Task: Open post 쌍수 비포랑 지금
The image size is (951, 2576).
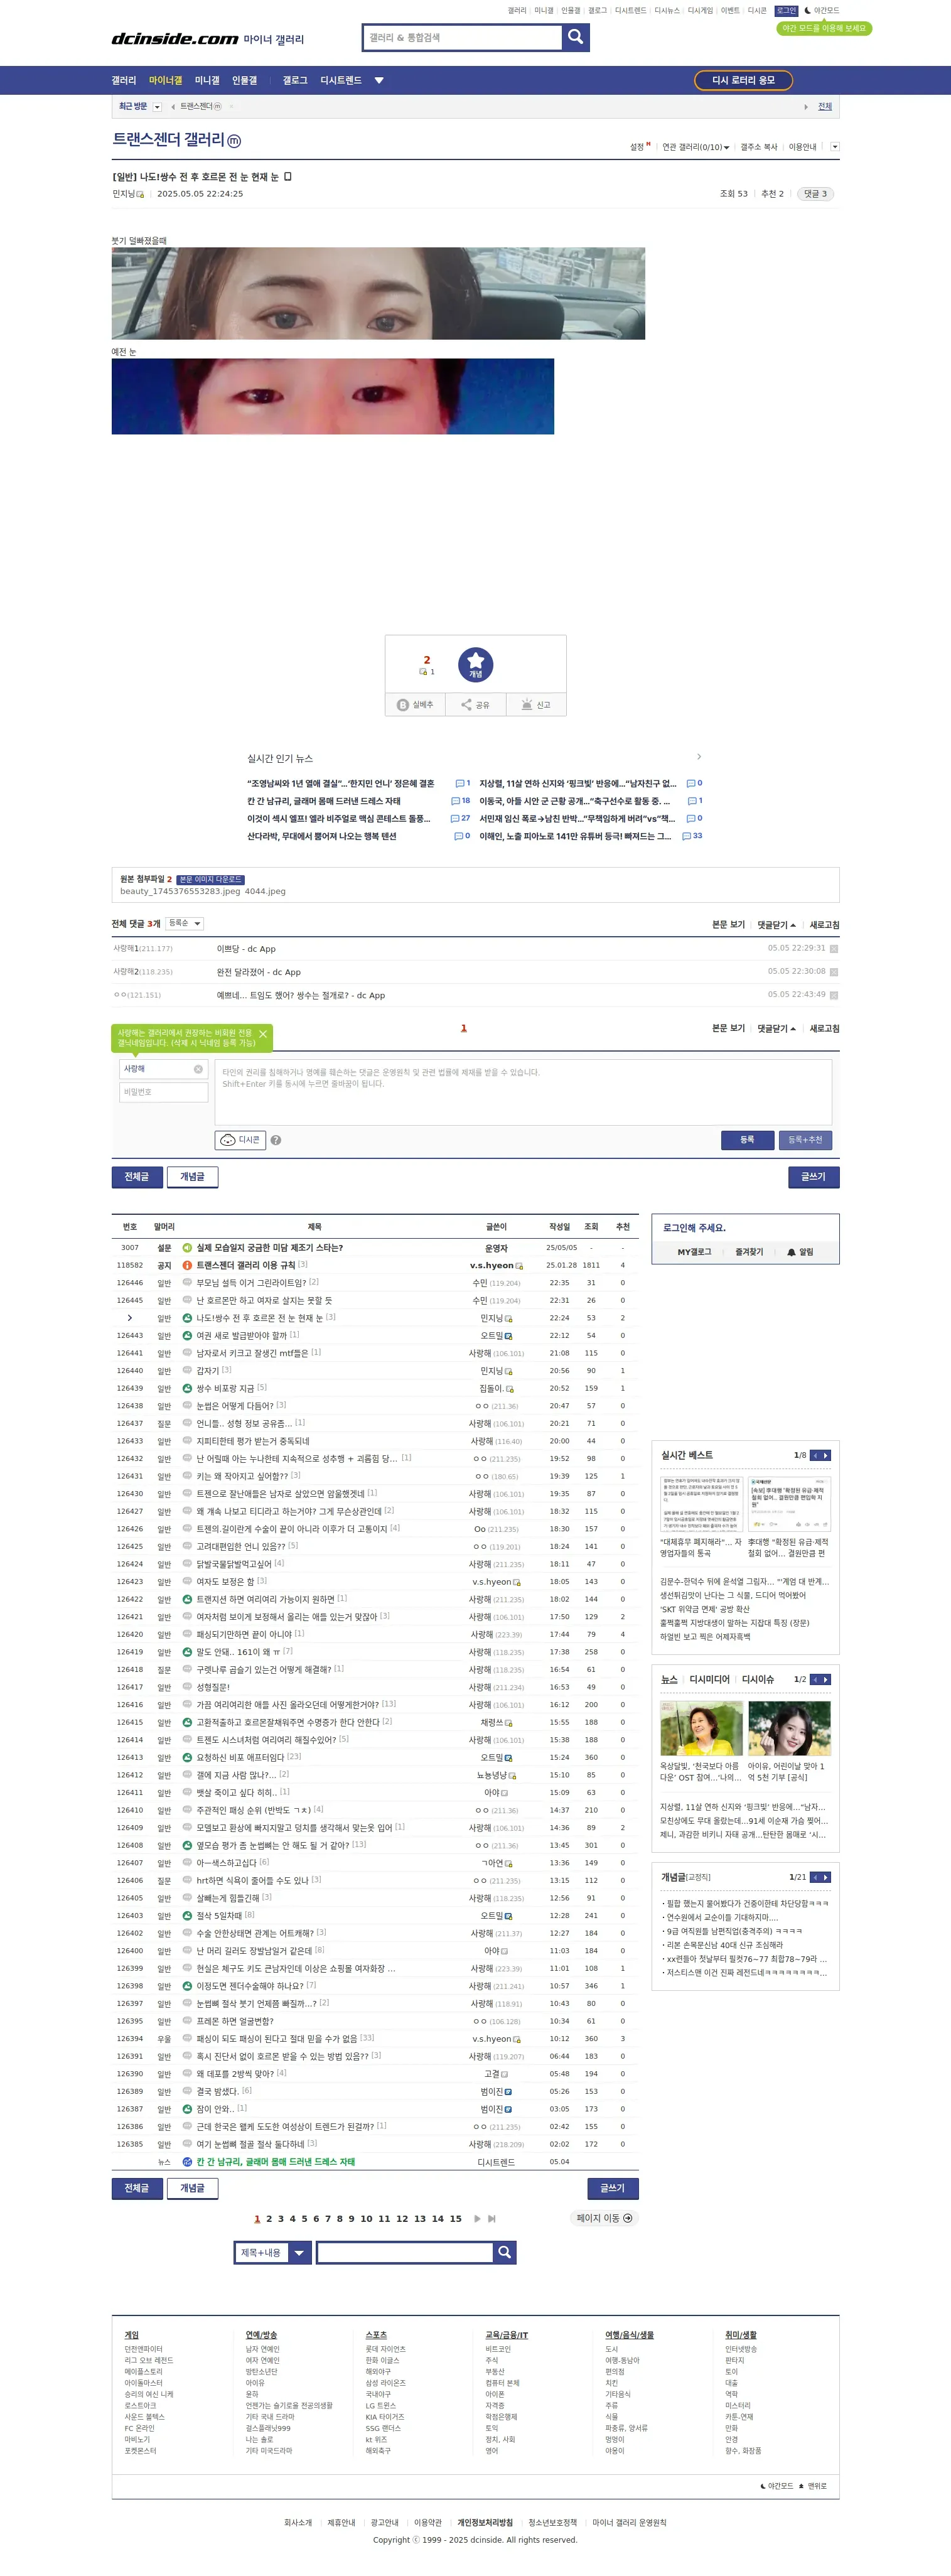Action: (225, 1387)
